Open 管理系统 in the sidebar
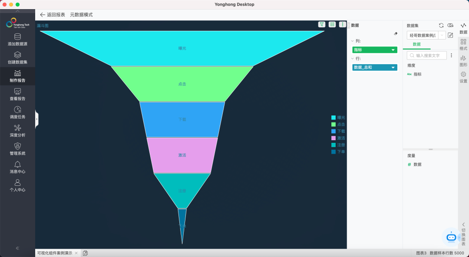The image size is (469, 257). 17,149
